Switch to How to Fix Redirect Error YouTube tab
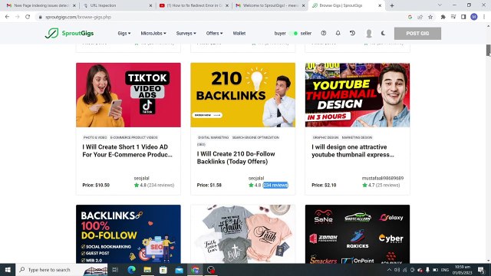Image resolution: width=491 pixels, height=276 pixels. click(194, 5)
